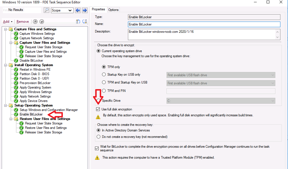Select TPM only key management
Image resolution: width=288 pixels, height=169 pixels.
[104, 67]
